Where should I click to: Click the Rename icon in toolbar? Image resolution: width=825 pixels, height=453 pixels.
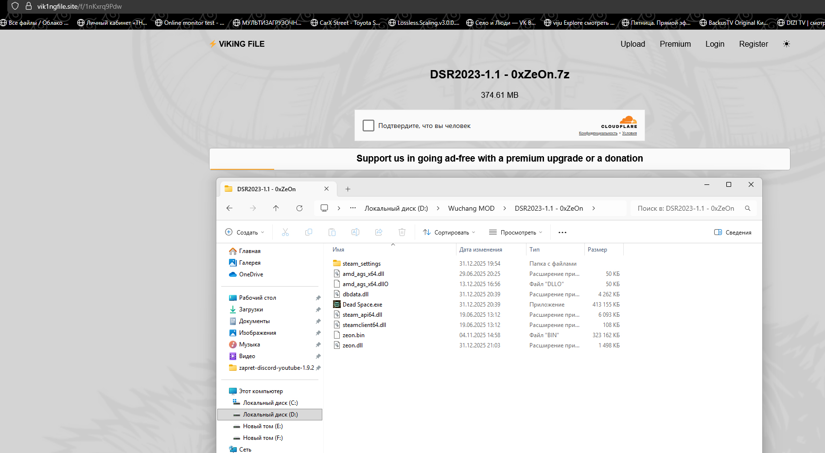click(355, 233)
